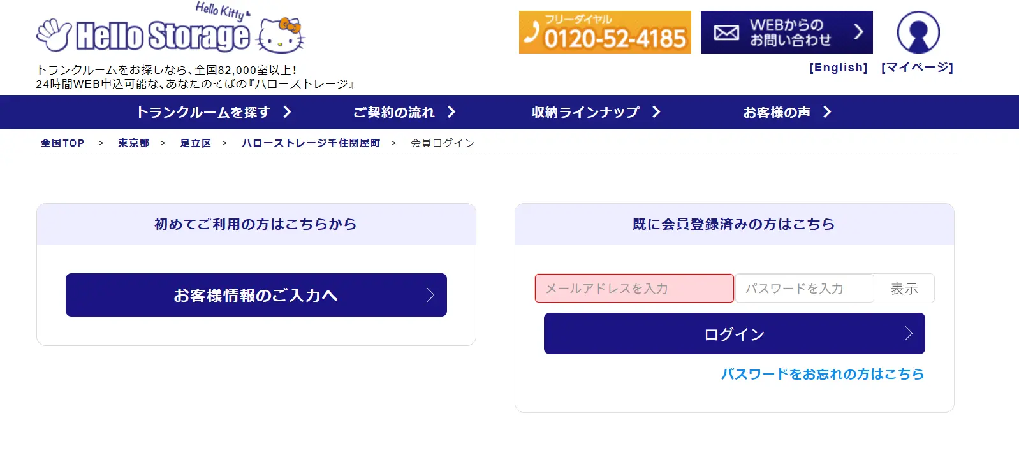Open the マイページ link

click(x=917, y=68)
